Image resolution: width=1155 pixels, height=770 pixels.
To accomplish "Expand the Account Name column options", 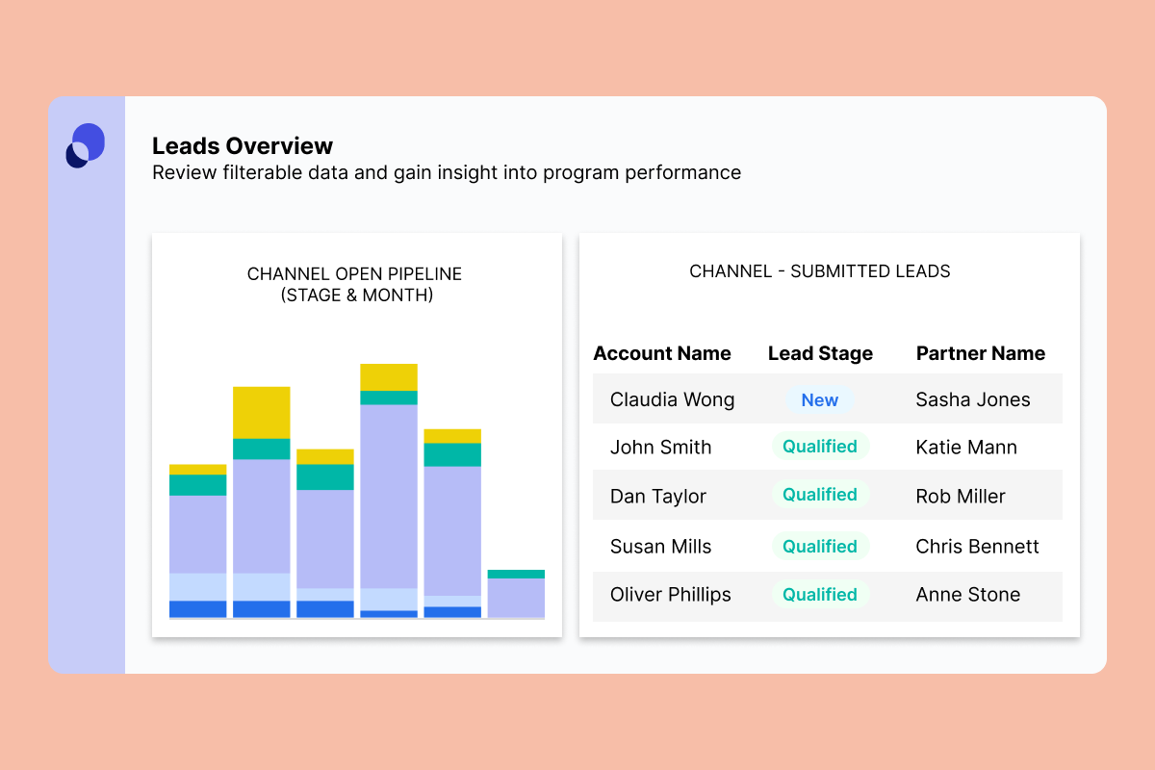I will click(662, 353).
